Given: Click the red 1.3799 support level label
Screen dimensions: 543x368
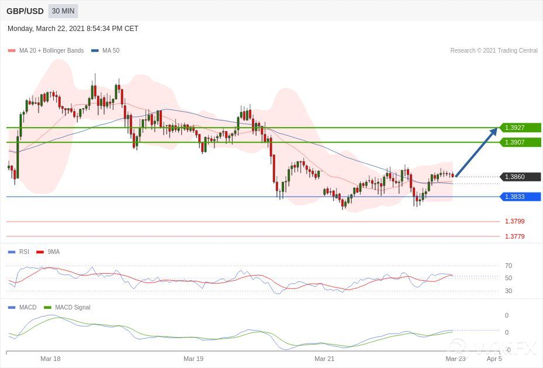Looking at the screenshot, I should tap(514, 222).
